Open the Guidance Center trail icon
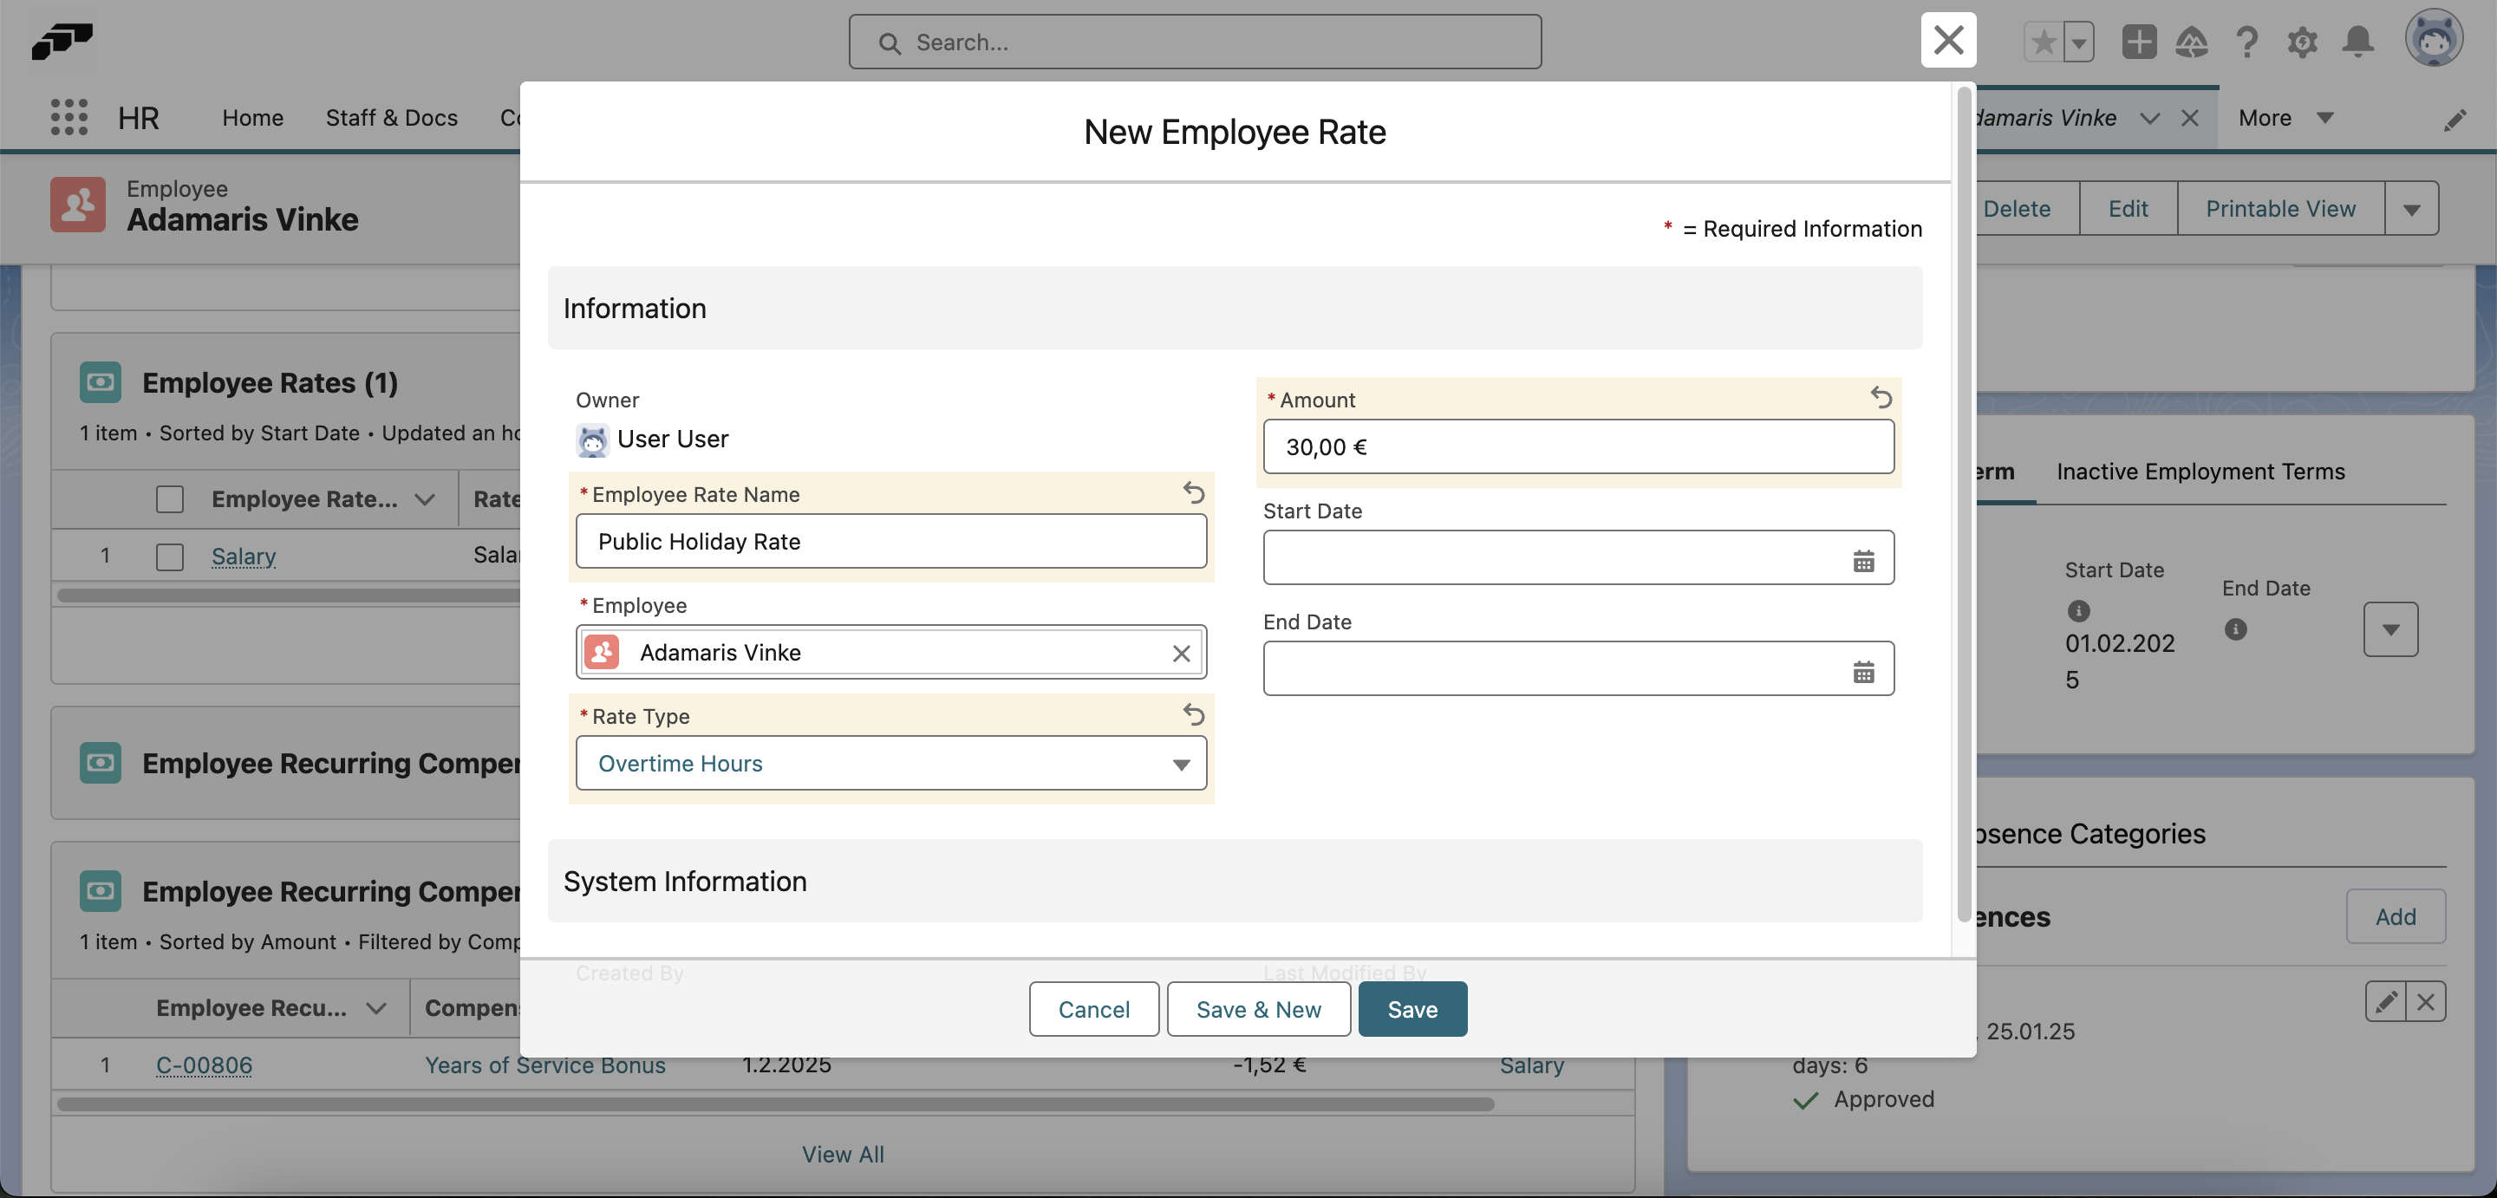The image size is (2497, 1198). (2193, 42)
